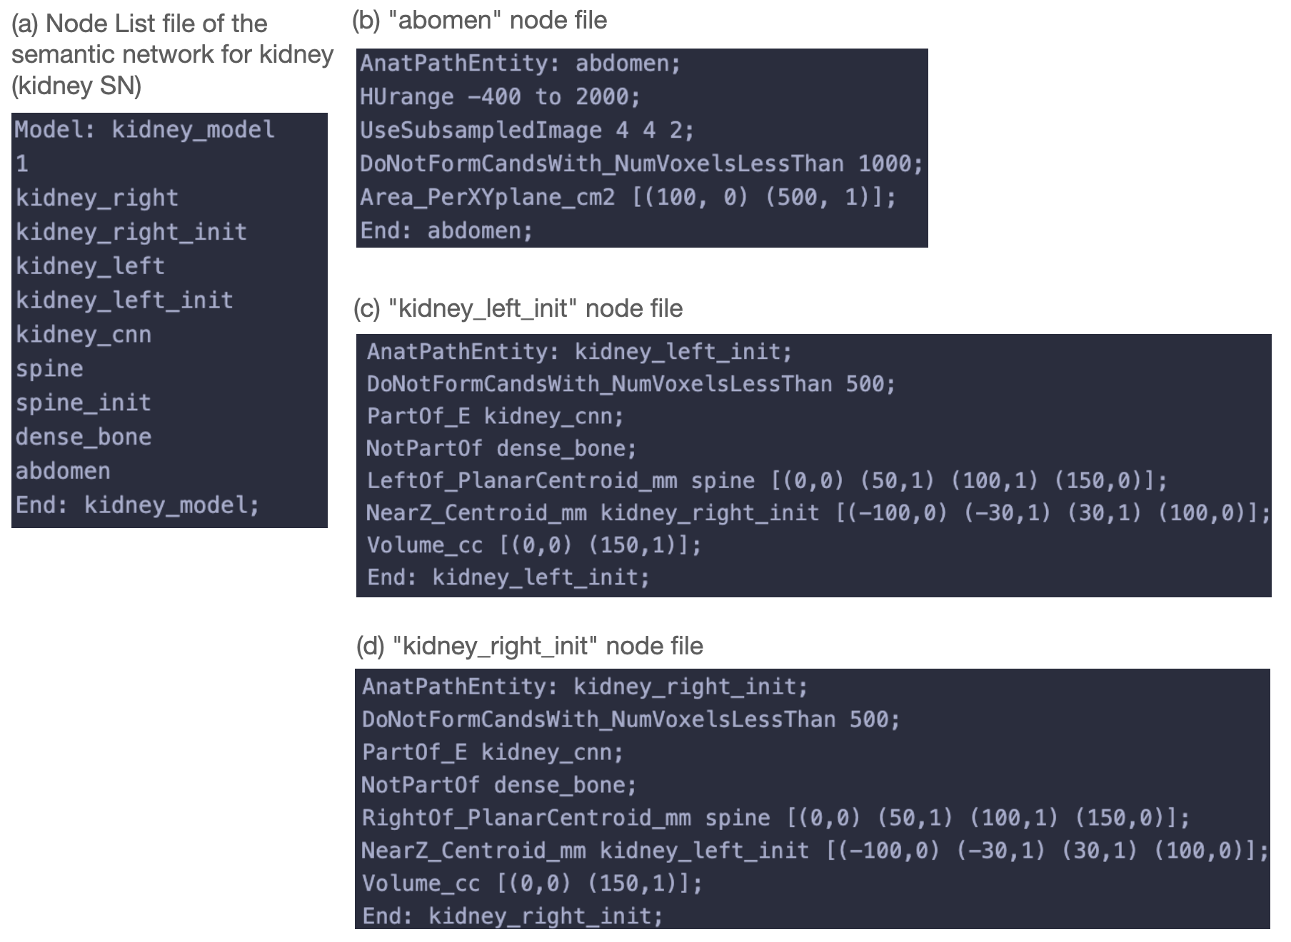Click 'End: kidney_right_init;' line
This screenshot has width=1291, height=942.
(x=512, y=916)
